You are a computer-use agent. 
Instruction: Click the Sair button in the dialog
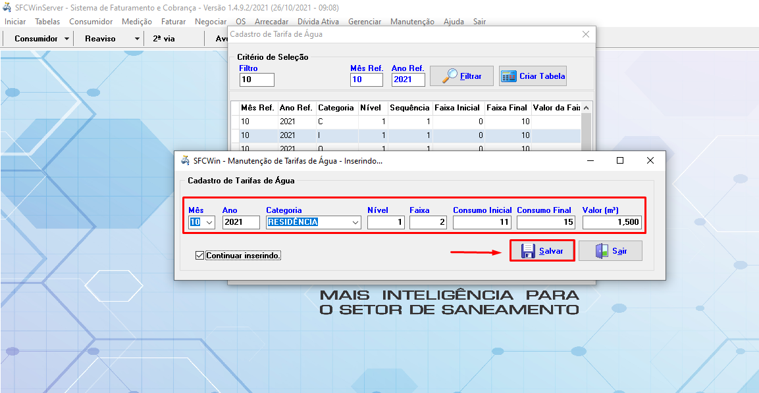(x=610, y=250)
